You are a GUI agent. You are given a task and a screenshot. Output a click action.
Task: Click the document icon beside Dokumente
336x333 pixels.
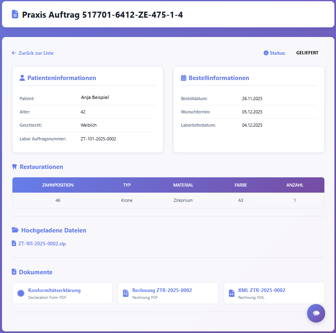tap(14, 272)
